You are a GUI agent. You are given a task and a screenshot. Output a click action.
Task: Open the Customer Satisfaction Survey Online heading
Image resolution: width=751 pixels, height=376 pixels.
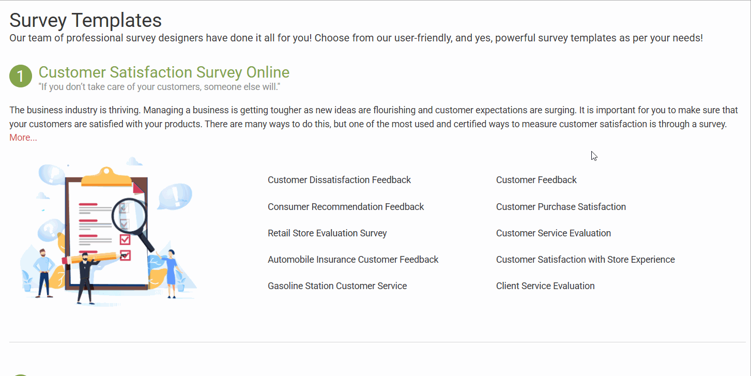164,72
